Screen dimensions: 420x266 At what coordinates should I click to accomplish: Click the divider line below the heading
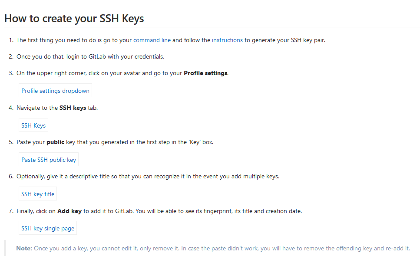click(210, 28)
